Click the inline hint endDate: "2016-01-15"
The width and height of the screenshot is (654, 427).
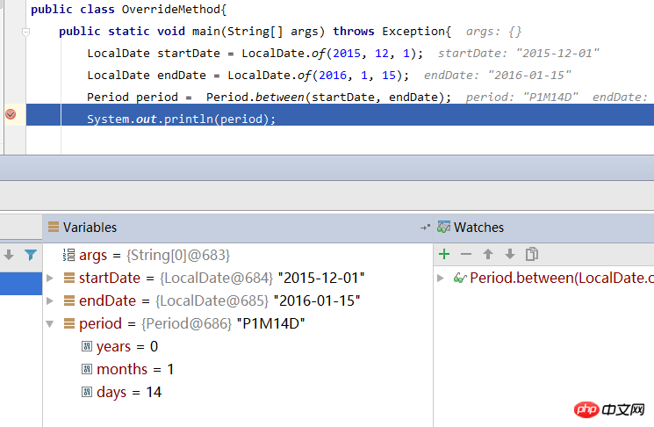(x=497, y=76)
